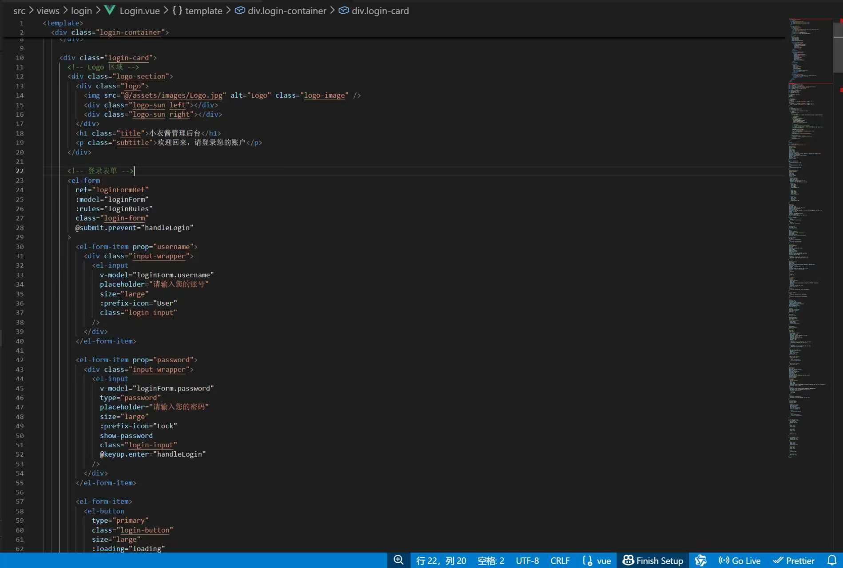Open notifications bell in status bar
843x568 pixels.
(832, 560)
